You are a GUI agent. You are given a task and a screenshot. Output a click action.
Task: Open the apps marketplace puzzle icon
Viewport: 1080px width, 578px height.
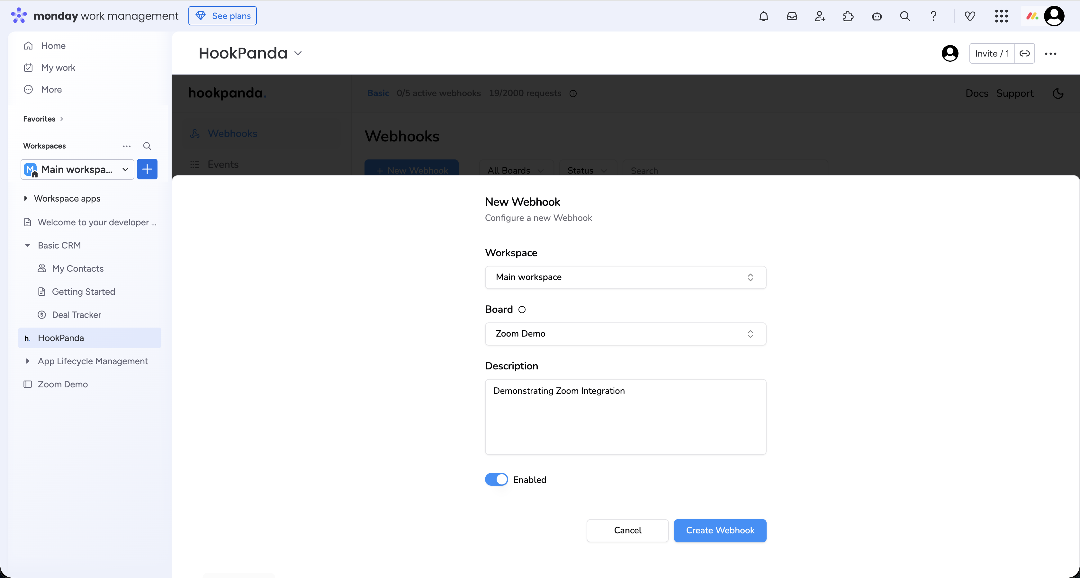coord(848,16)
